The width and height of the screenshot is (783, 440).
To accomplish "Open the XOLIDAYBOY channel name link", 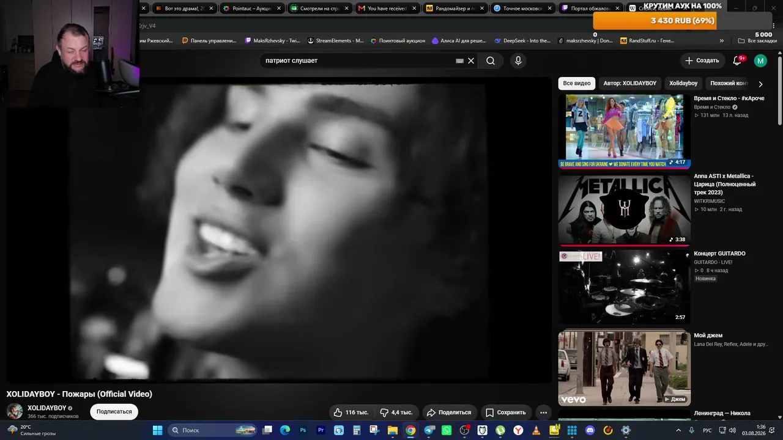I will pyautogui.click(x=46, y=408).
